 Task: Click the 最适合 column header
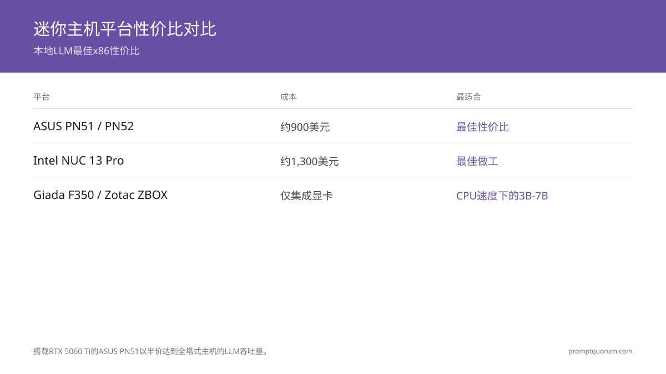[x=469, y=97]
